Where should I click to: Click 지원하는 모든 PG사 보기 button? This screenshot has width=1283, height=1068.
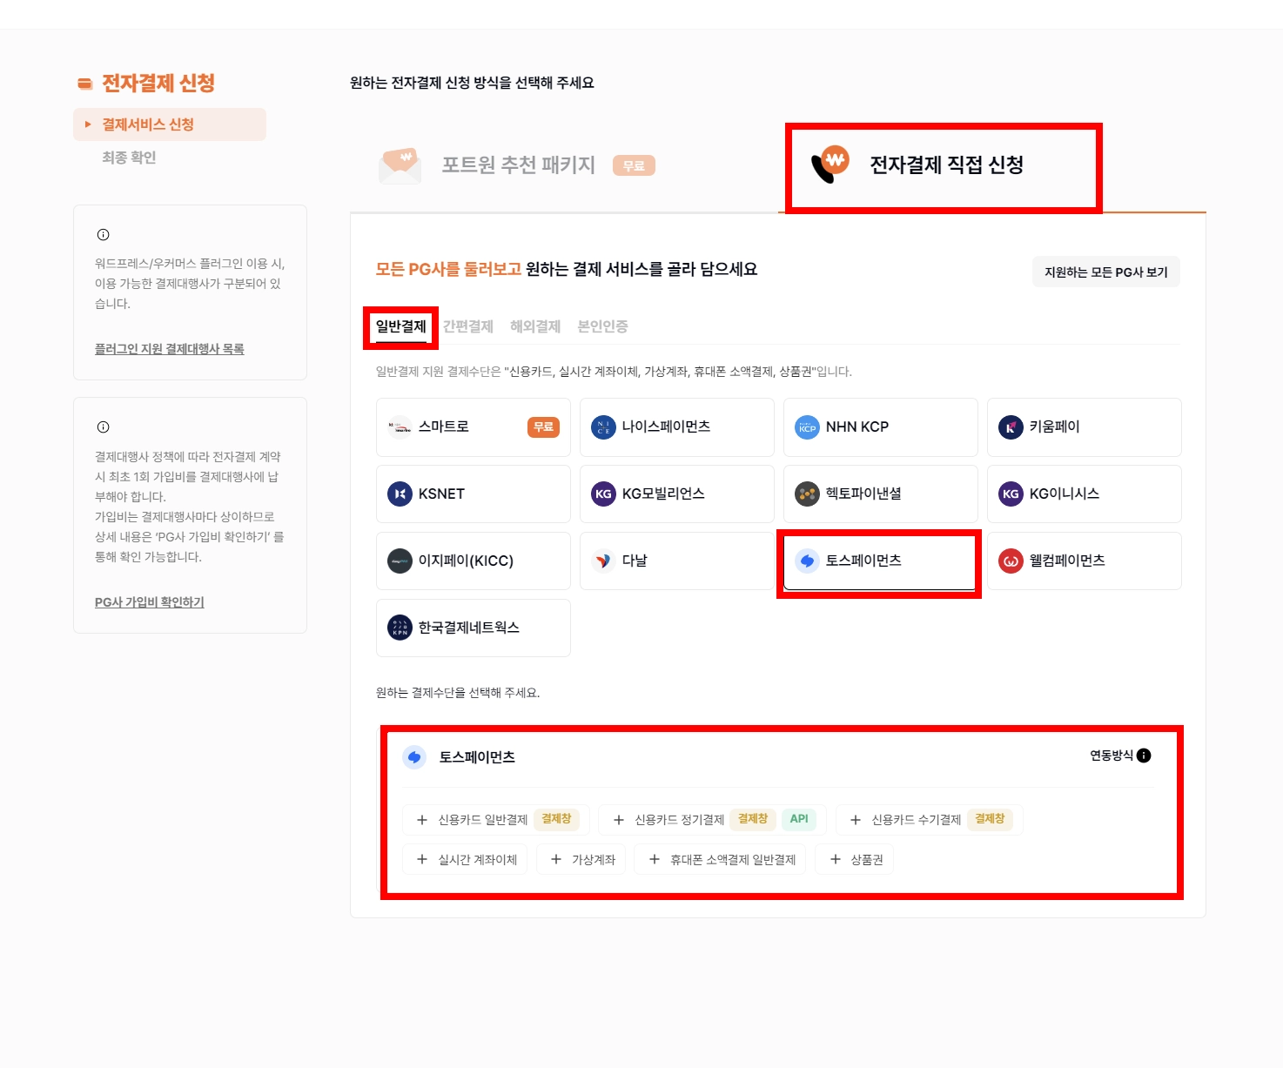(1106, 272)
